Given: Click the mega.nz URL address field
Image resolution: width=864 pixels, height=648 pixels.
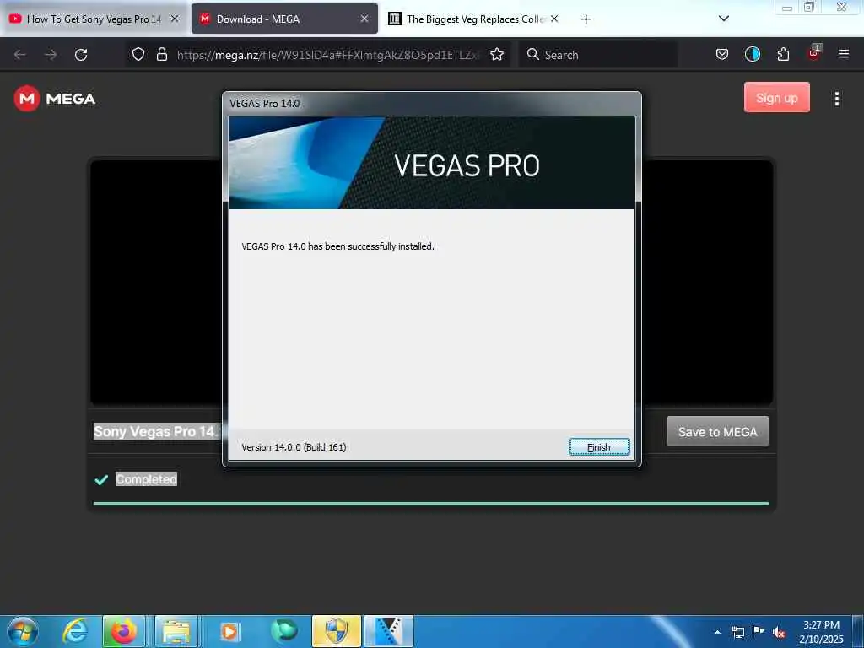Looking at the screenshot, I should click(328, 55).
